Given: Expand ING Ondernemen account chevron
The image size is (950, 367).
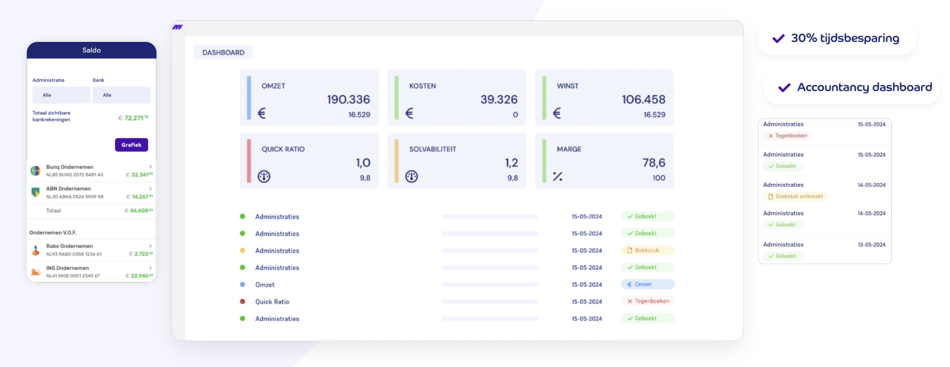Looking at the screenshot, I should tap(150, 268).
